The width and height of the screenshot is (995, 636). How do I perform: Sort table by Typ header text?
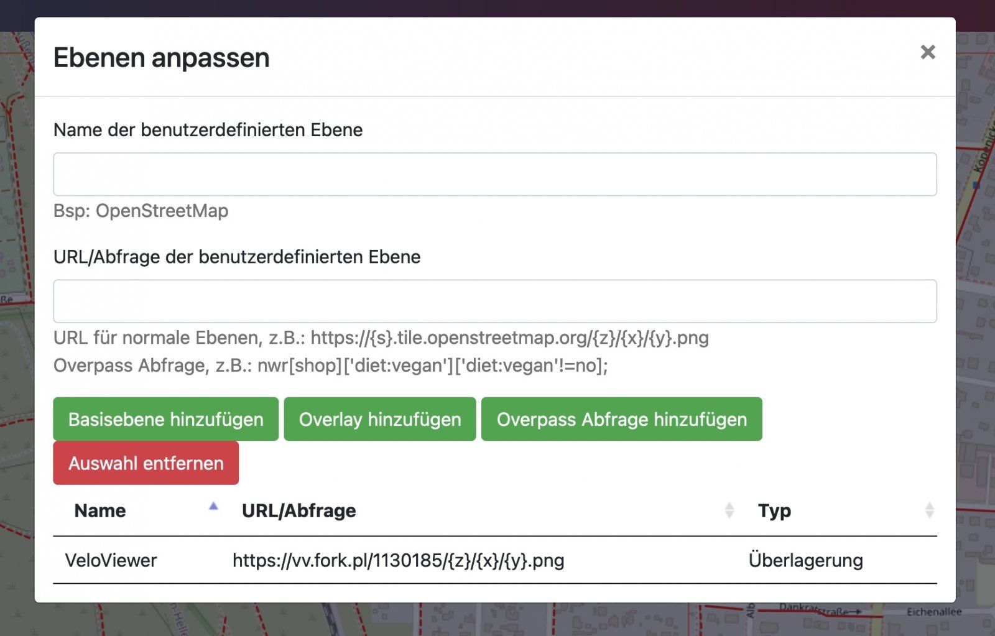774,511
